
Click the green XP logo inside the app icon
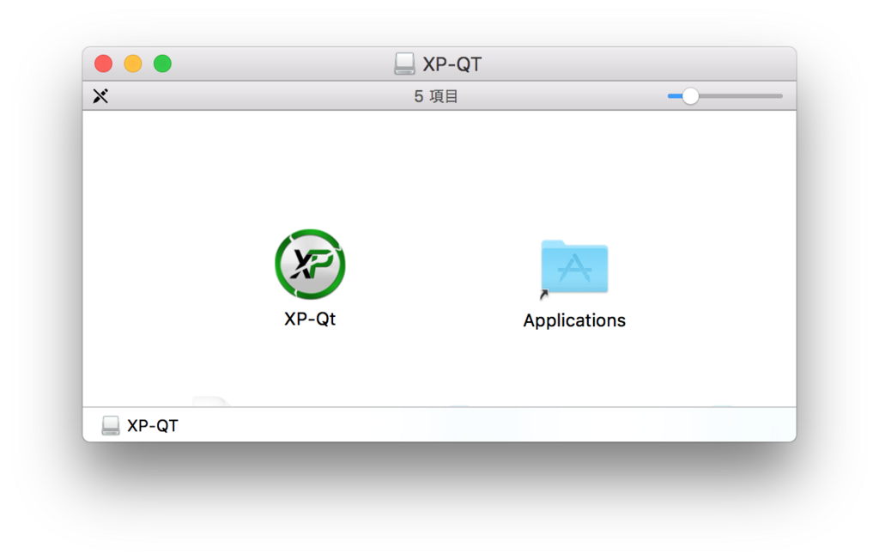click(309, 264)
